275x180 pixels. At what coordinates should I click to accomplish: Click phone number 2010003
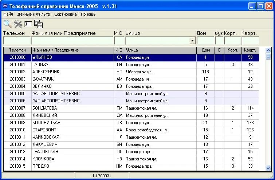click(17, 79)
